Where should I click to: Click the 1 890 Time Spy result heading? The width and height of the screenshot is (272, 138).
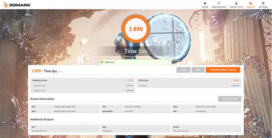point(47,71)
